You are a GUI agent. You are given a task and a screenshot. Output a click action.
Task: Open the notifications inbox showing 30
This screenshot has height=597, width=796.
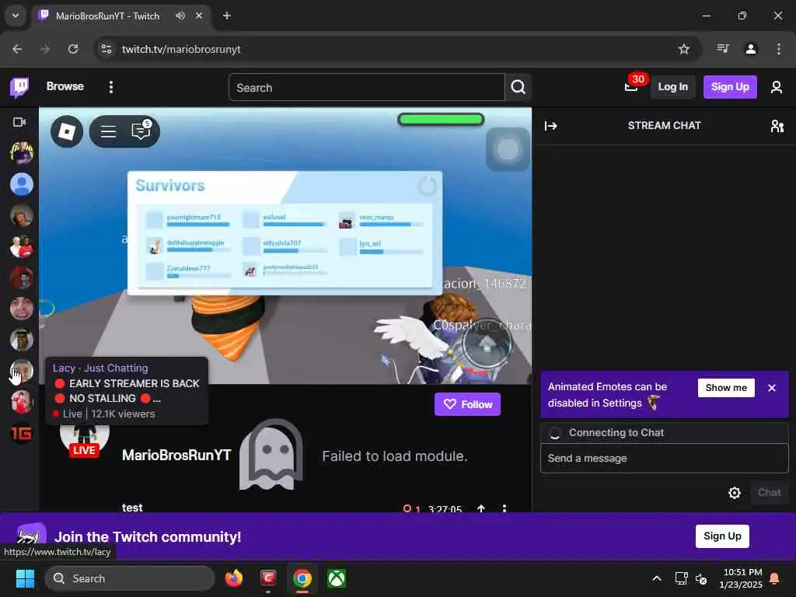pyautogui.click(x=631, y=87)
